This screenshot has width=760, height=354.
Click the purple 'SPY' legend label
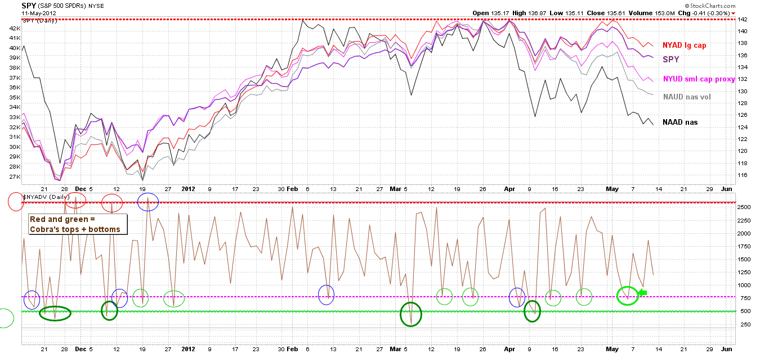[670, 59]
